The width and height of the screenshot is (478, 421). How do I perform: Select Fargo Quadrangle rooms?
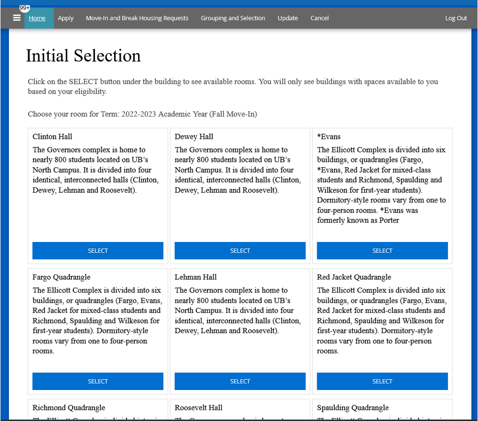(98, 381)
